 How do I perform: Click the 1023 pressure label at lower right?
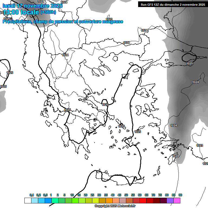[x=199, y=145]
